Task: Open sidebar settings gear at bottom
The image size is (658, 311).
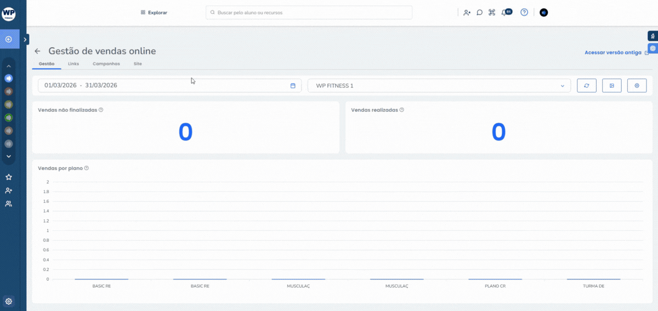Action: click(x=9, y=301)
